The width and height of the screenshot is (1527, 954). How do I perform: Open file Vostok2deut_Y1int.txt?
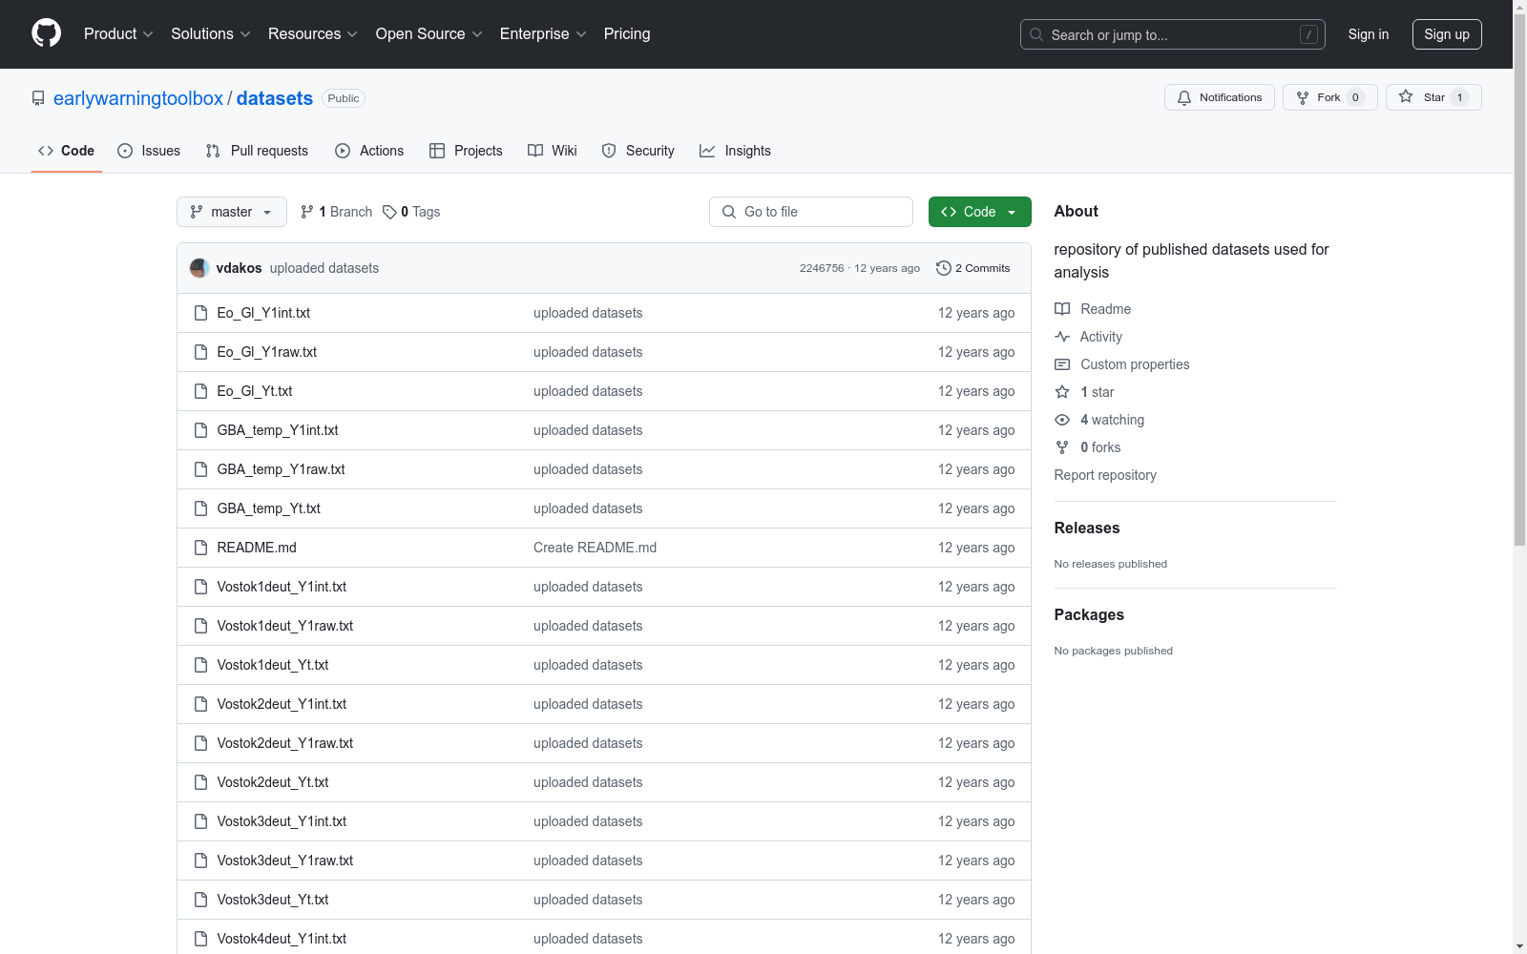(282, 704)
